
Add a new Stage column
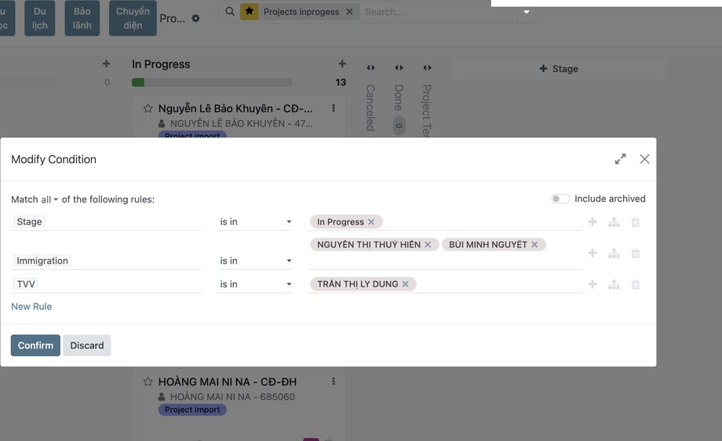(x=559, y=68)
